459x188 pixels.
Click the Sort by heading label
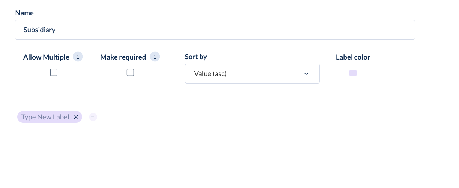pos(196,57)
